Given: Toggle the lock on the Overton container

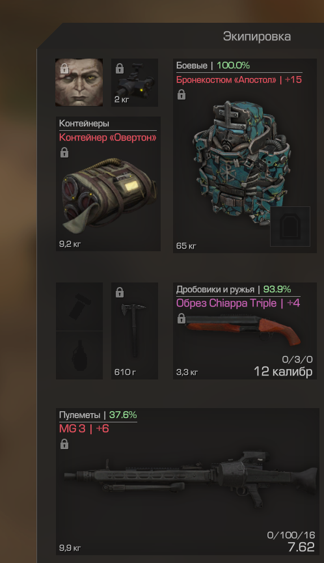Looking at the screenshot, I should coord(64,152).
